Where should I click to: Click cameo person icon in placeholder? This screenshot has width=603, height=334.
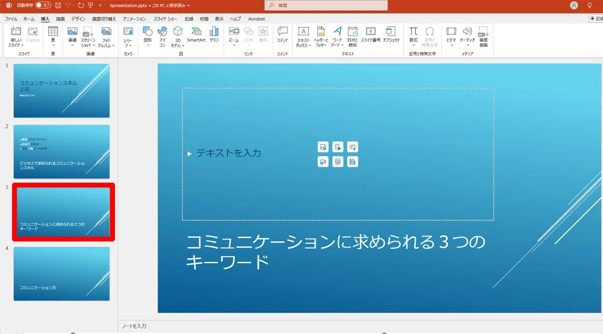coord(353,147)
